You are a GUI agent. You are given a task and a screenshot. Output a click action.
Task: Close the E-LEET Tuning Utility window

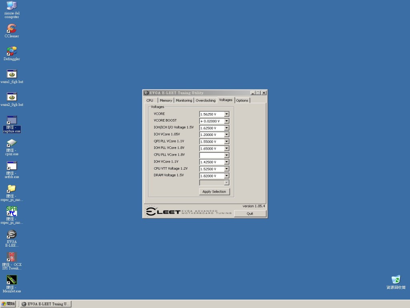coord(264,93)
